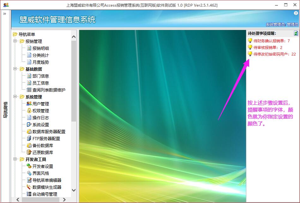300x203 pixels.
Task: Select the 报销管理 folder label
Action: pyautogui.click(x=34, y=41)
